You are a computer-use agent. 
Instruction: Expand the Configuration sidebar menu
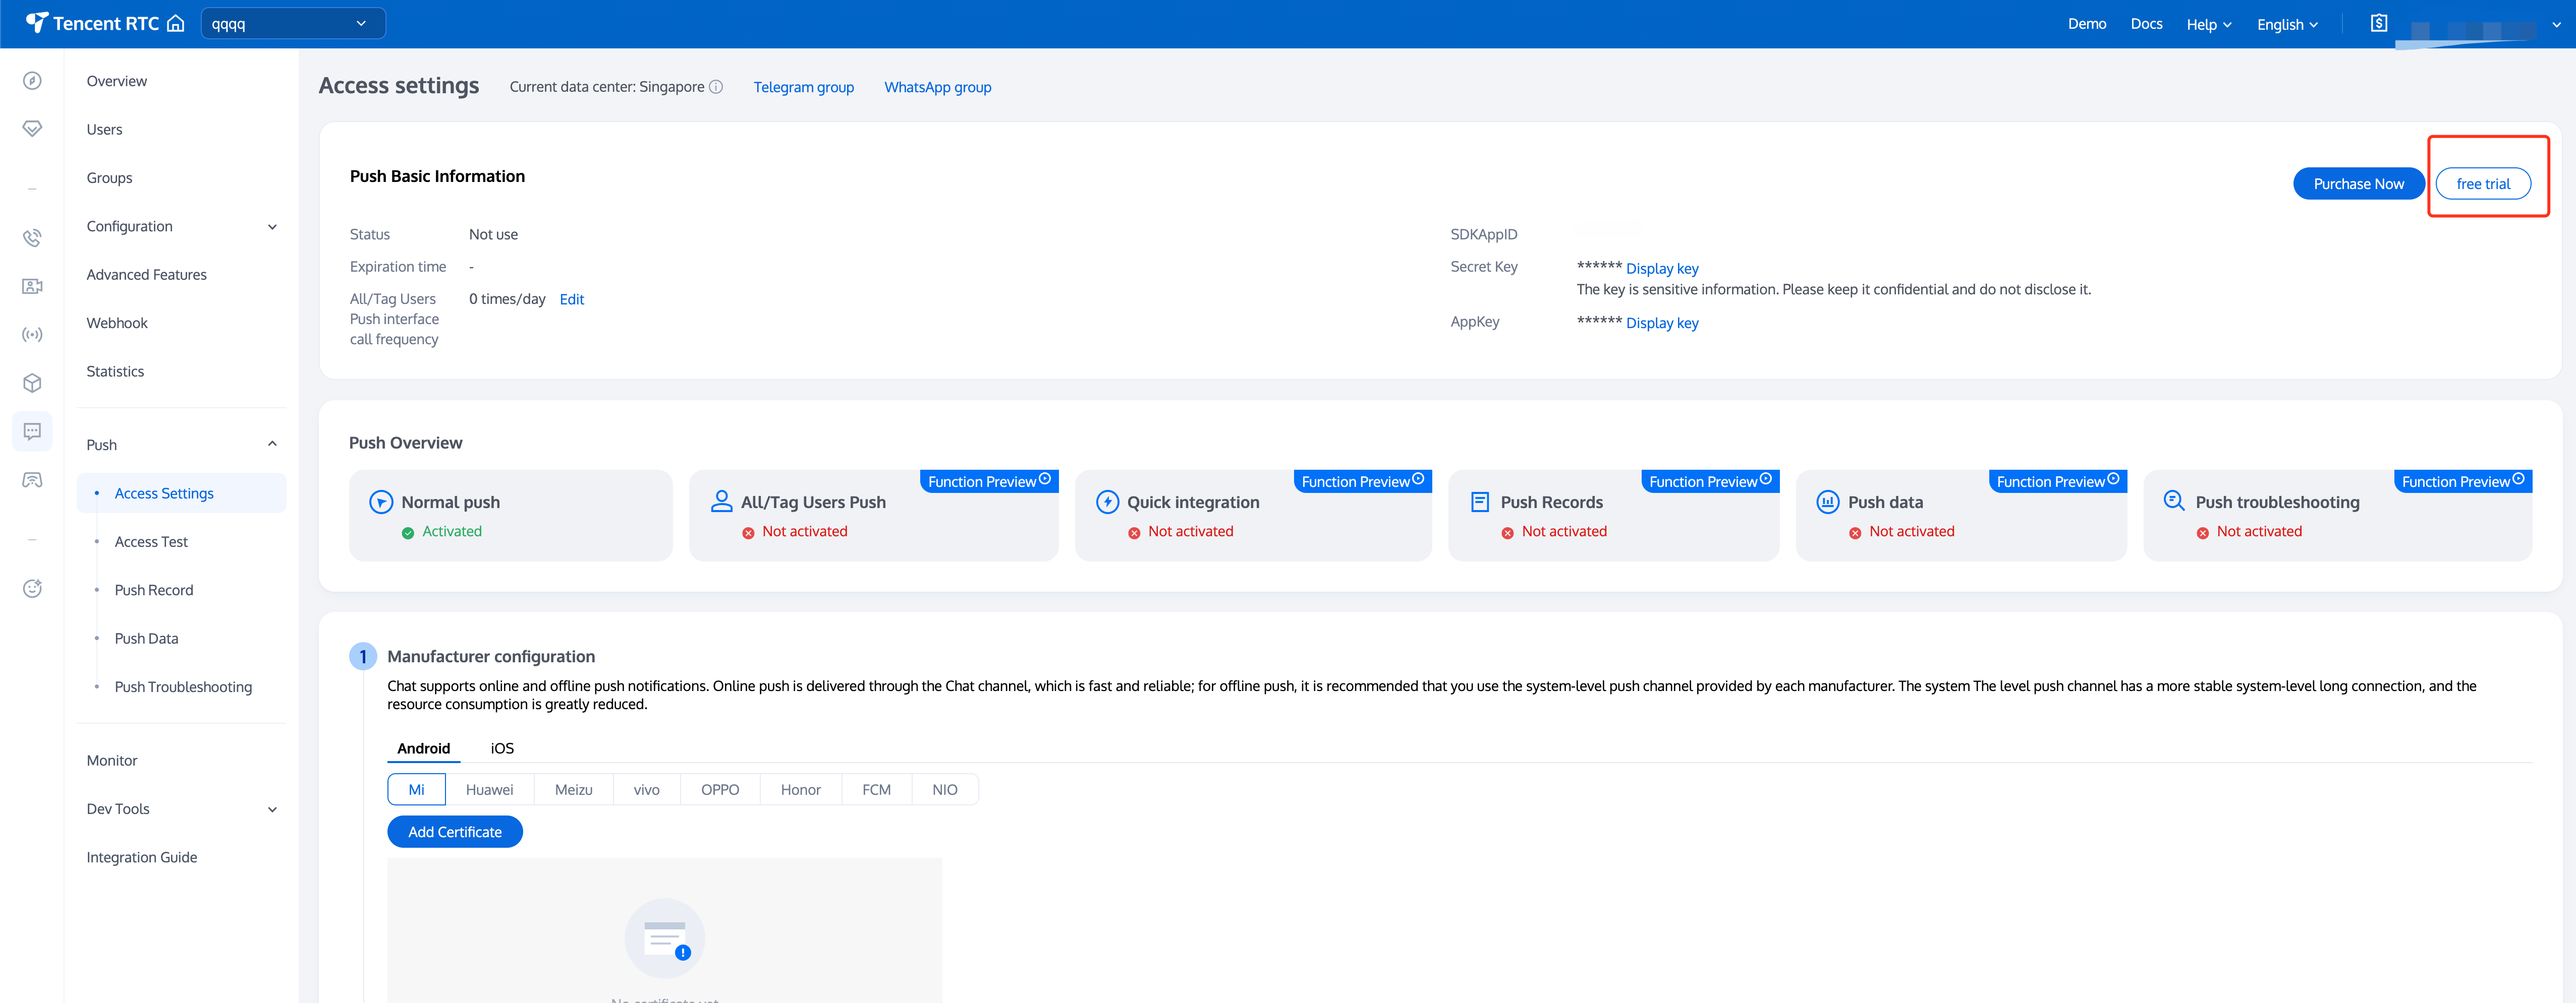tap(180, 227)
